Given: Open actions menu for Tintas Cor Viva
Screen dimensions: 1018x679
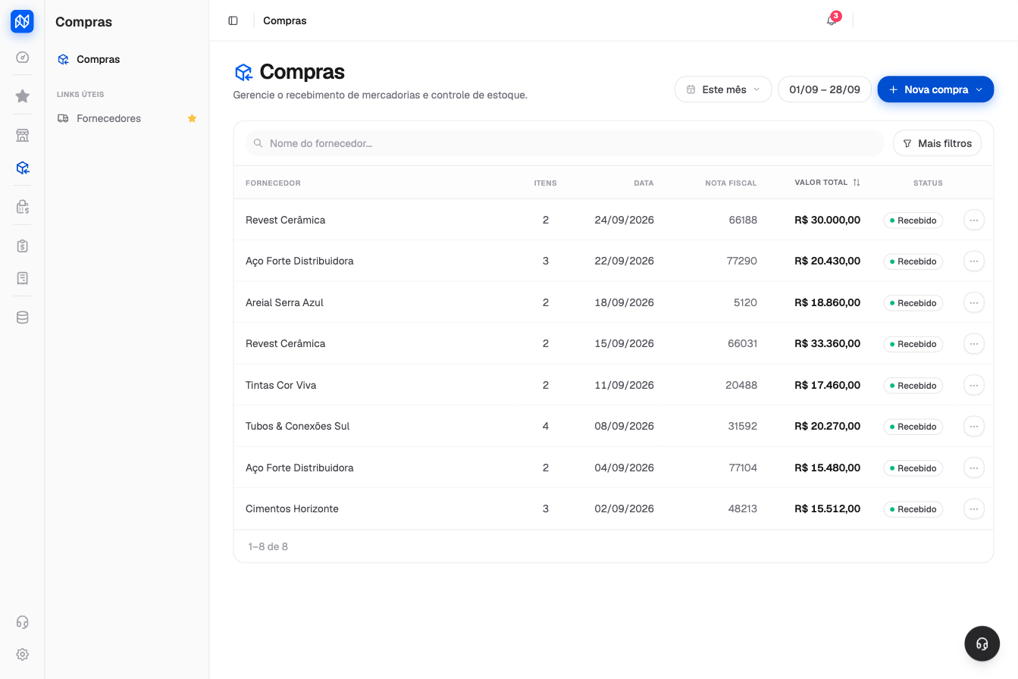Looking at the screenshot, I should click(974, 385).
